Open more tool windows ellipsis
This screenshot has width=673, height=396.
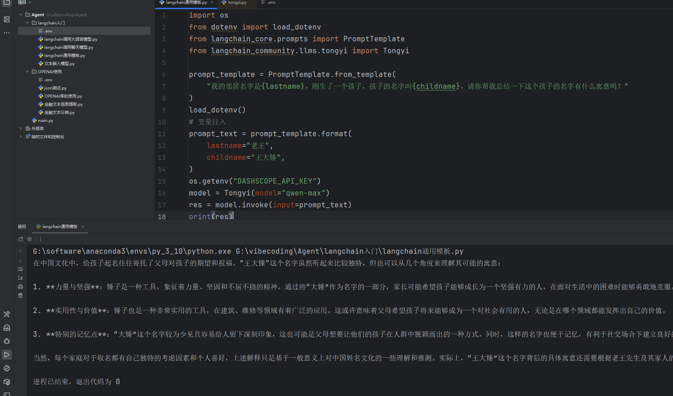coord(7,33)
